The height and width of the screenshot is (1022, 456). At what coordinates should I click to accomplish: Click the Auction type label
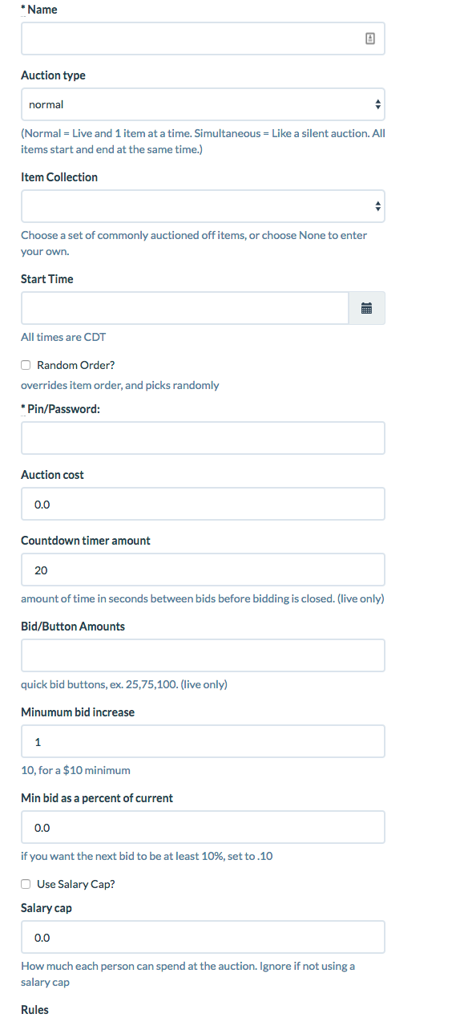53,75
